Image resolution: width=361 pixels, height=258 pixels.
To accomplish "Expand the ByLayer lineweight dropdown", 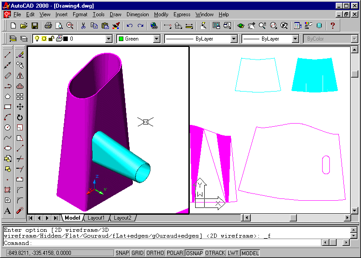I will (295, 39).
